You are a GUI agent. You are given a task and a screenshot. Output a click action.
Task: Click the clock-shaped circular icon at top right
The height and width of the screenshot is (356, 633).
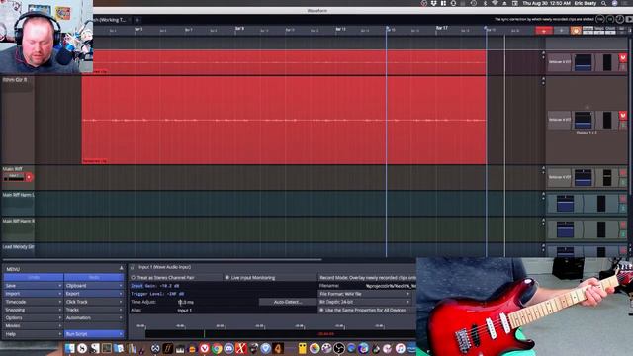tap(620, 19)
